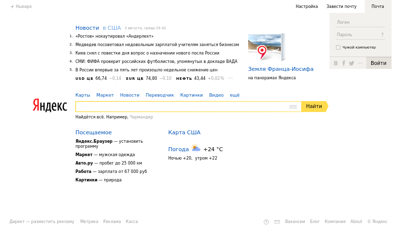The height and width of the screenshot is (226, 397).
Task: Open the Посещаемое heading
Action: pyautogui.click(x=93, y=132)
